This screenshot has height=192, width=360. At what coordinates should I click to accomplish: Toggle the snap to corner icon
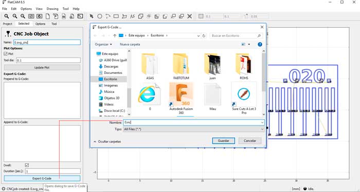[246, 16]
